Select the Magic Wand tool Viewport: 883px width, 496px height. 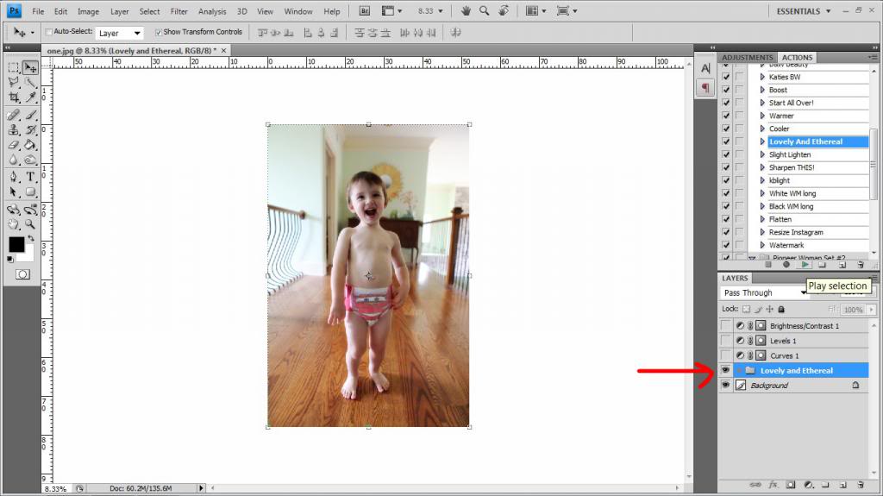(30, 82)
